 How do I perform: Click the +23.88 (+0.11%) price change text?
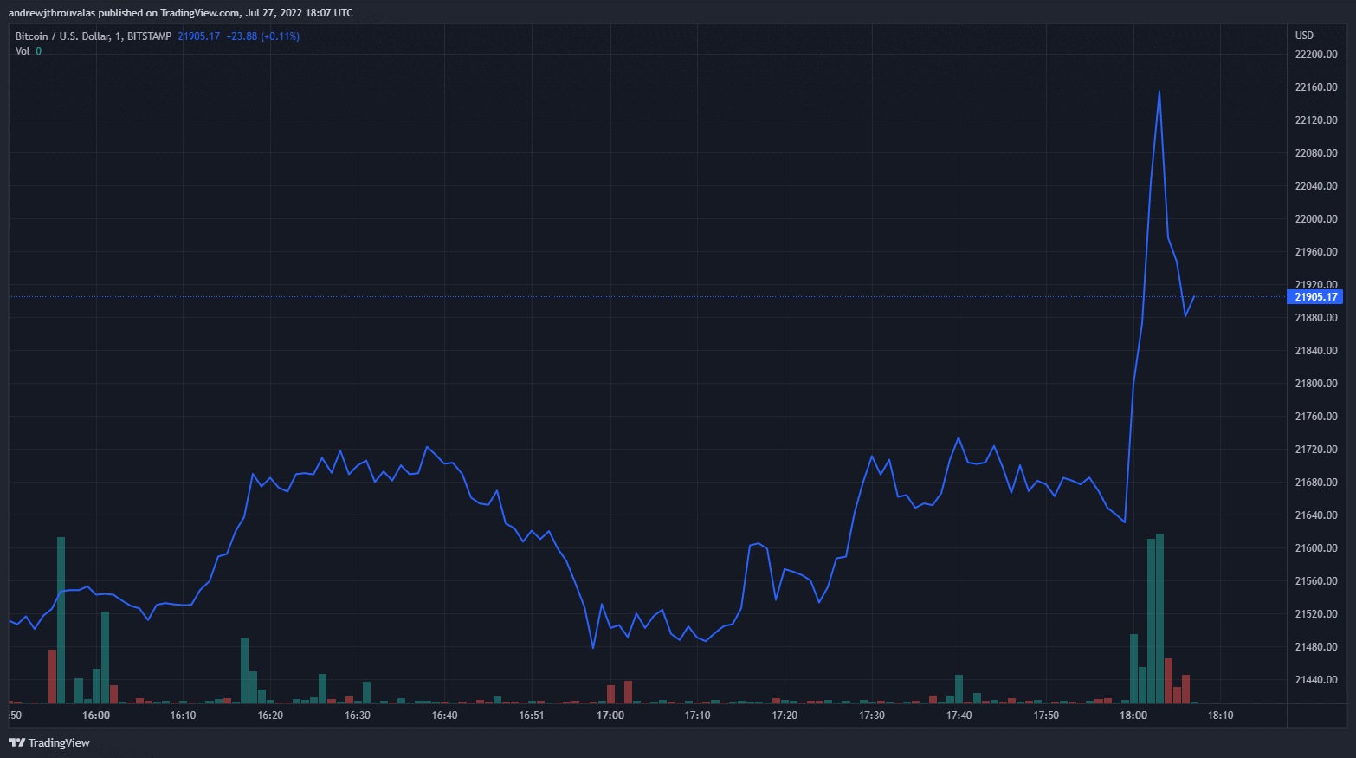262,36
